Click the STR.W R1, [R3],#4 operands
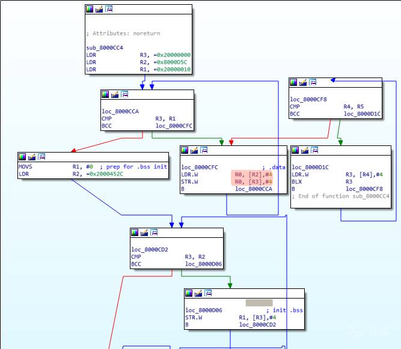This screenshot has height=349, width=401. pyautogui.click(x=257, y=317)
